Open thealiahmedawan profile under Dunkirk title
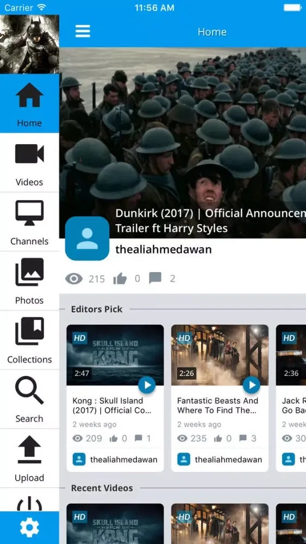 tap(163, 250)
